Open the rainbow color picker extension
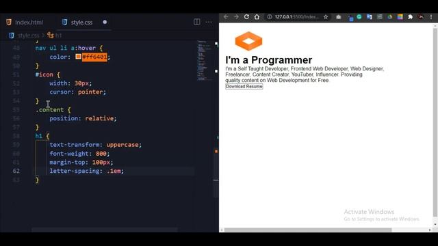 click(x=400, y=17)
